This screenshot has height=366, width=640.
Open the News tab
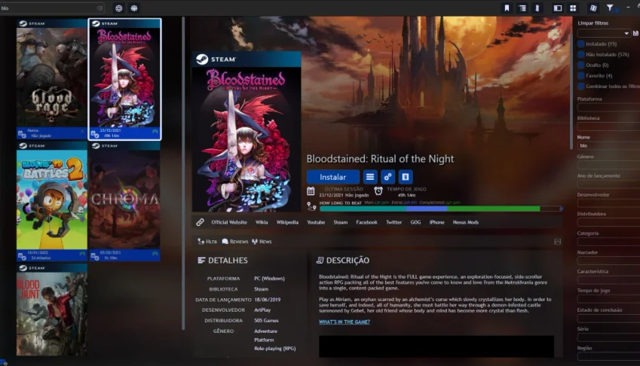click(262, 242)
